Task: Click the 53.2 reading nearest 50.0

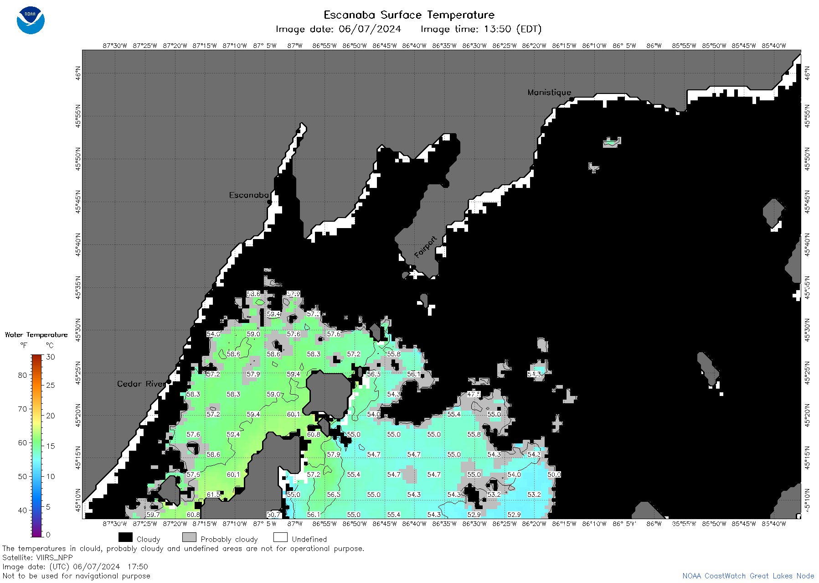Action: (534, 495)
